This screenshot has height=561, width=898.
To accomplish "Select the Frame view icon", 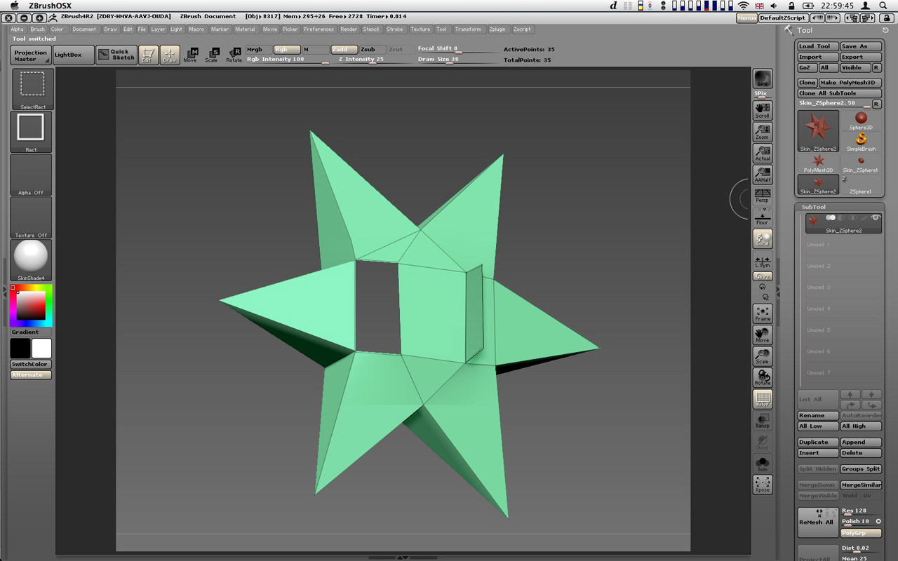I will 762,313.
